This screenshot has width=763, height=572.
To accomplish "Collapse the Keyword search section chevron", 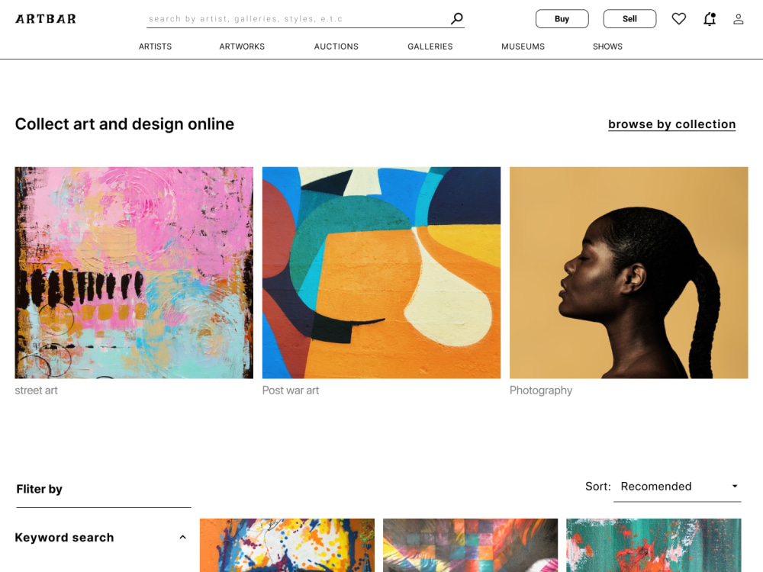I will click(x=182, y=538).
